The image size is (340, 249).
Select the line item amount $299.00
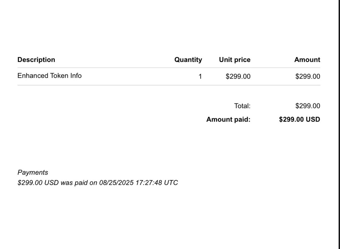tap(308, 76)
